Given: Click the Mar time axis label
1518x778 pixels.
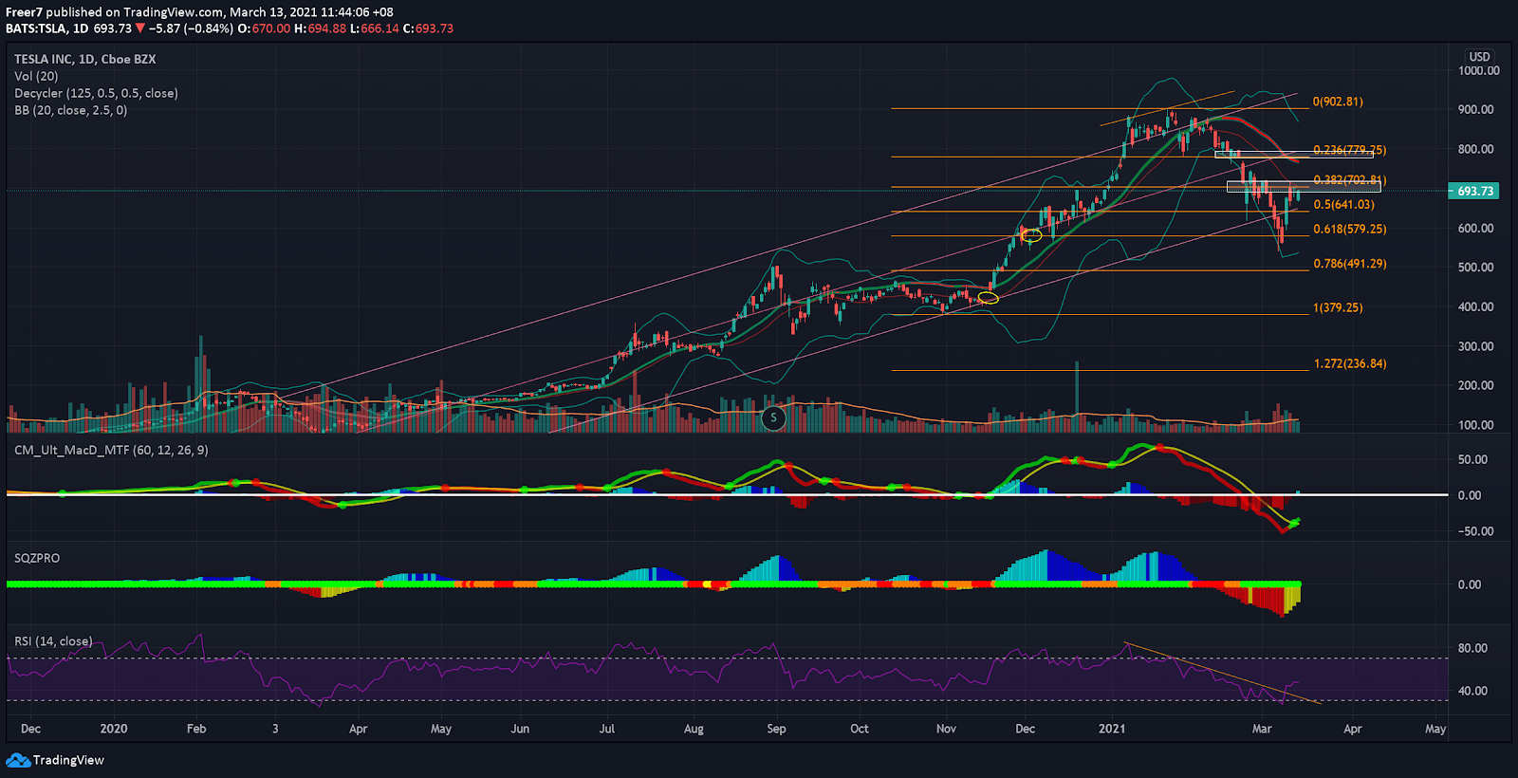Looking at the screenshot, I should click(x=1262, y=730).
